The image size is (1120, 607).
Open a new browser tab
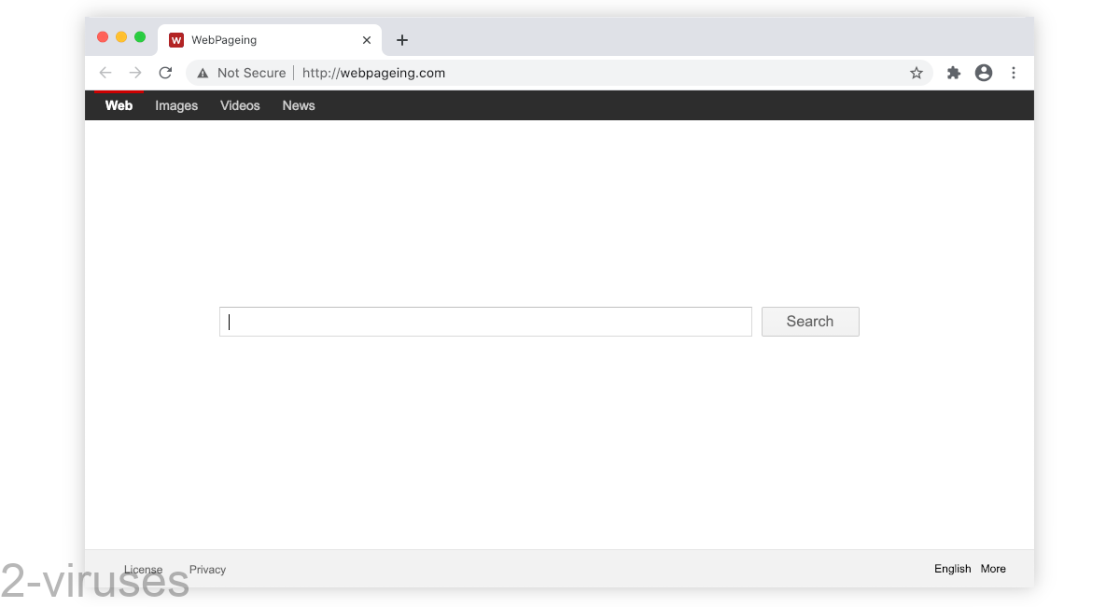click(x=402, y=40)
